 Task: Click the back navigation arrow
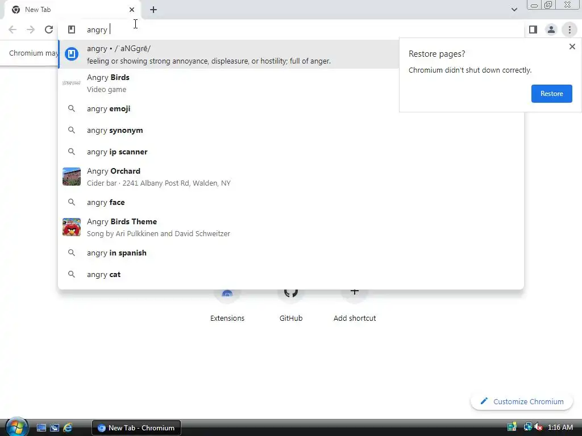click(13, 30)
